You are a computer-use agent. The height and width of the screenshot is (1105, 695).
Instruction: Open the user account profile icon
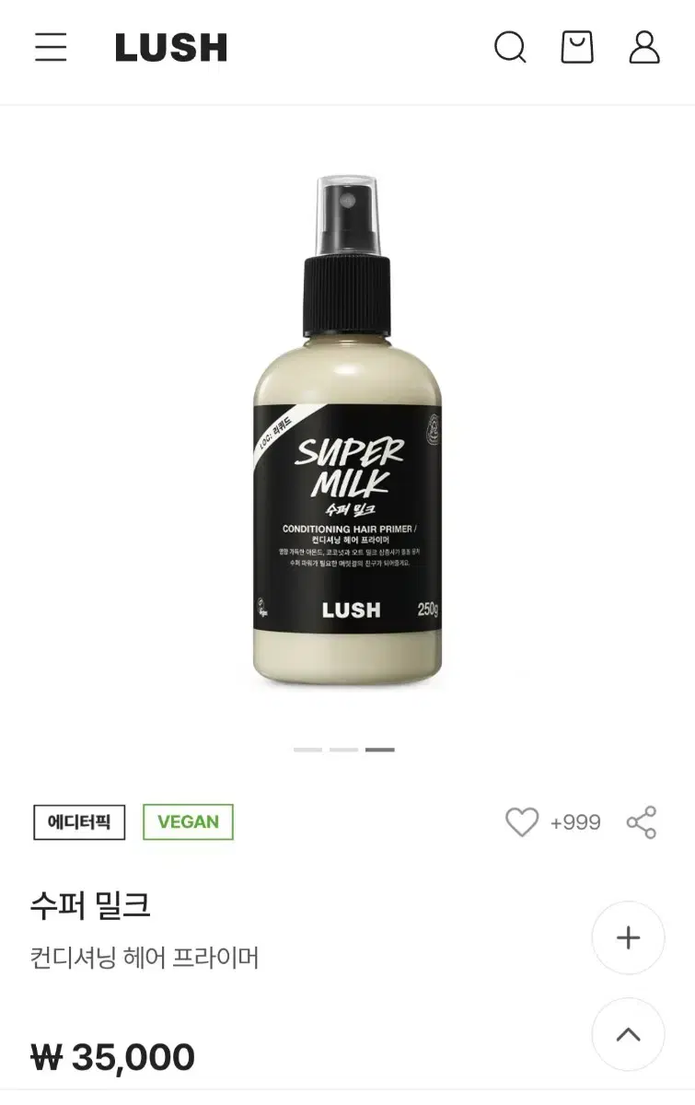644,47
